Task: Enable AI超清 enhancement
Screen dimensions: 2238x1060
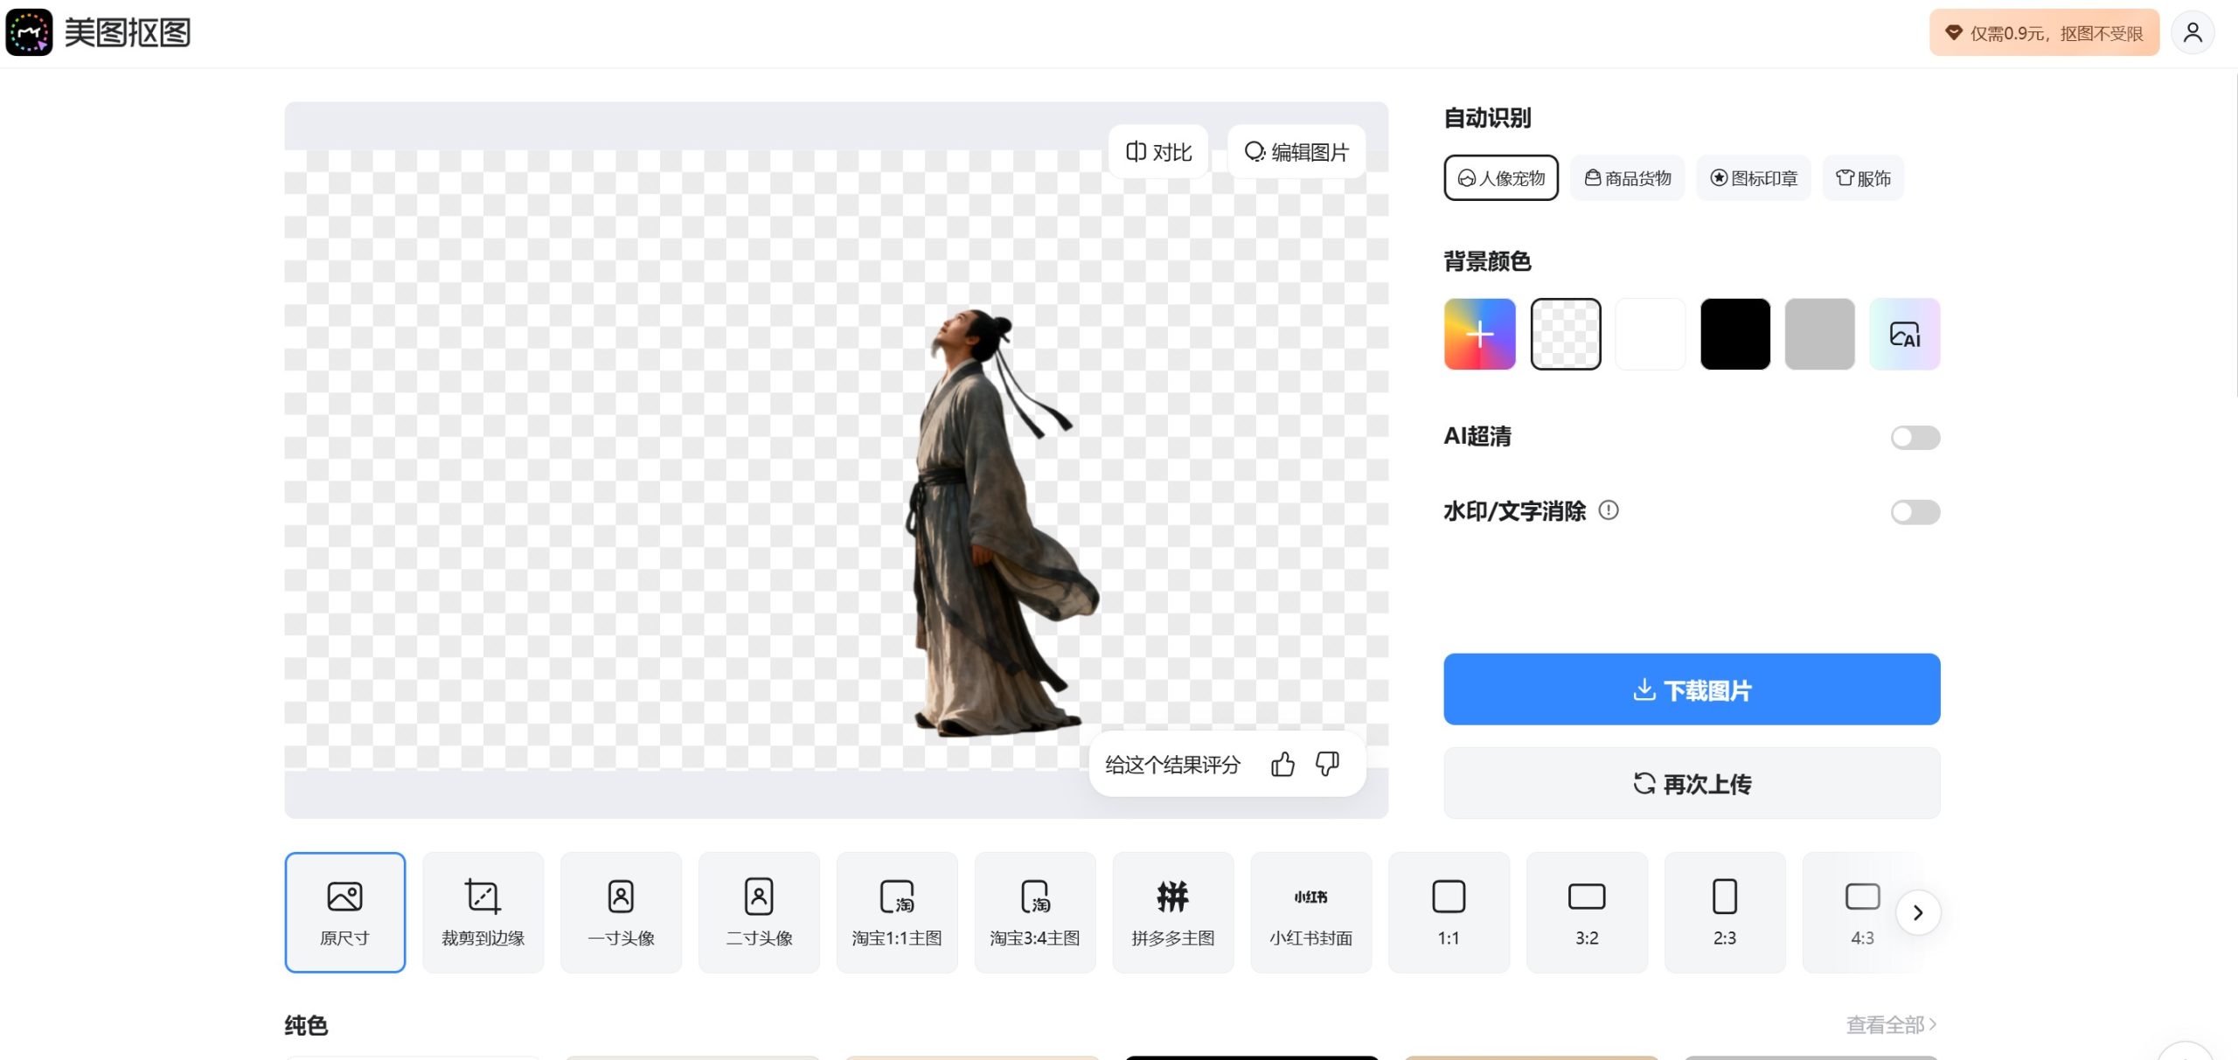Action: (1915, 437)
